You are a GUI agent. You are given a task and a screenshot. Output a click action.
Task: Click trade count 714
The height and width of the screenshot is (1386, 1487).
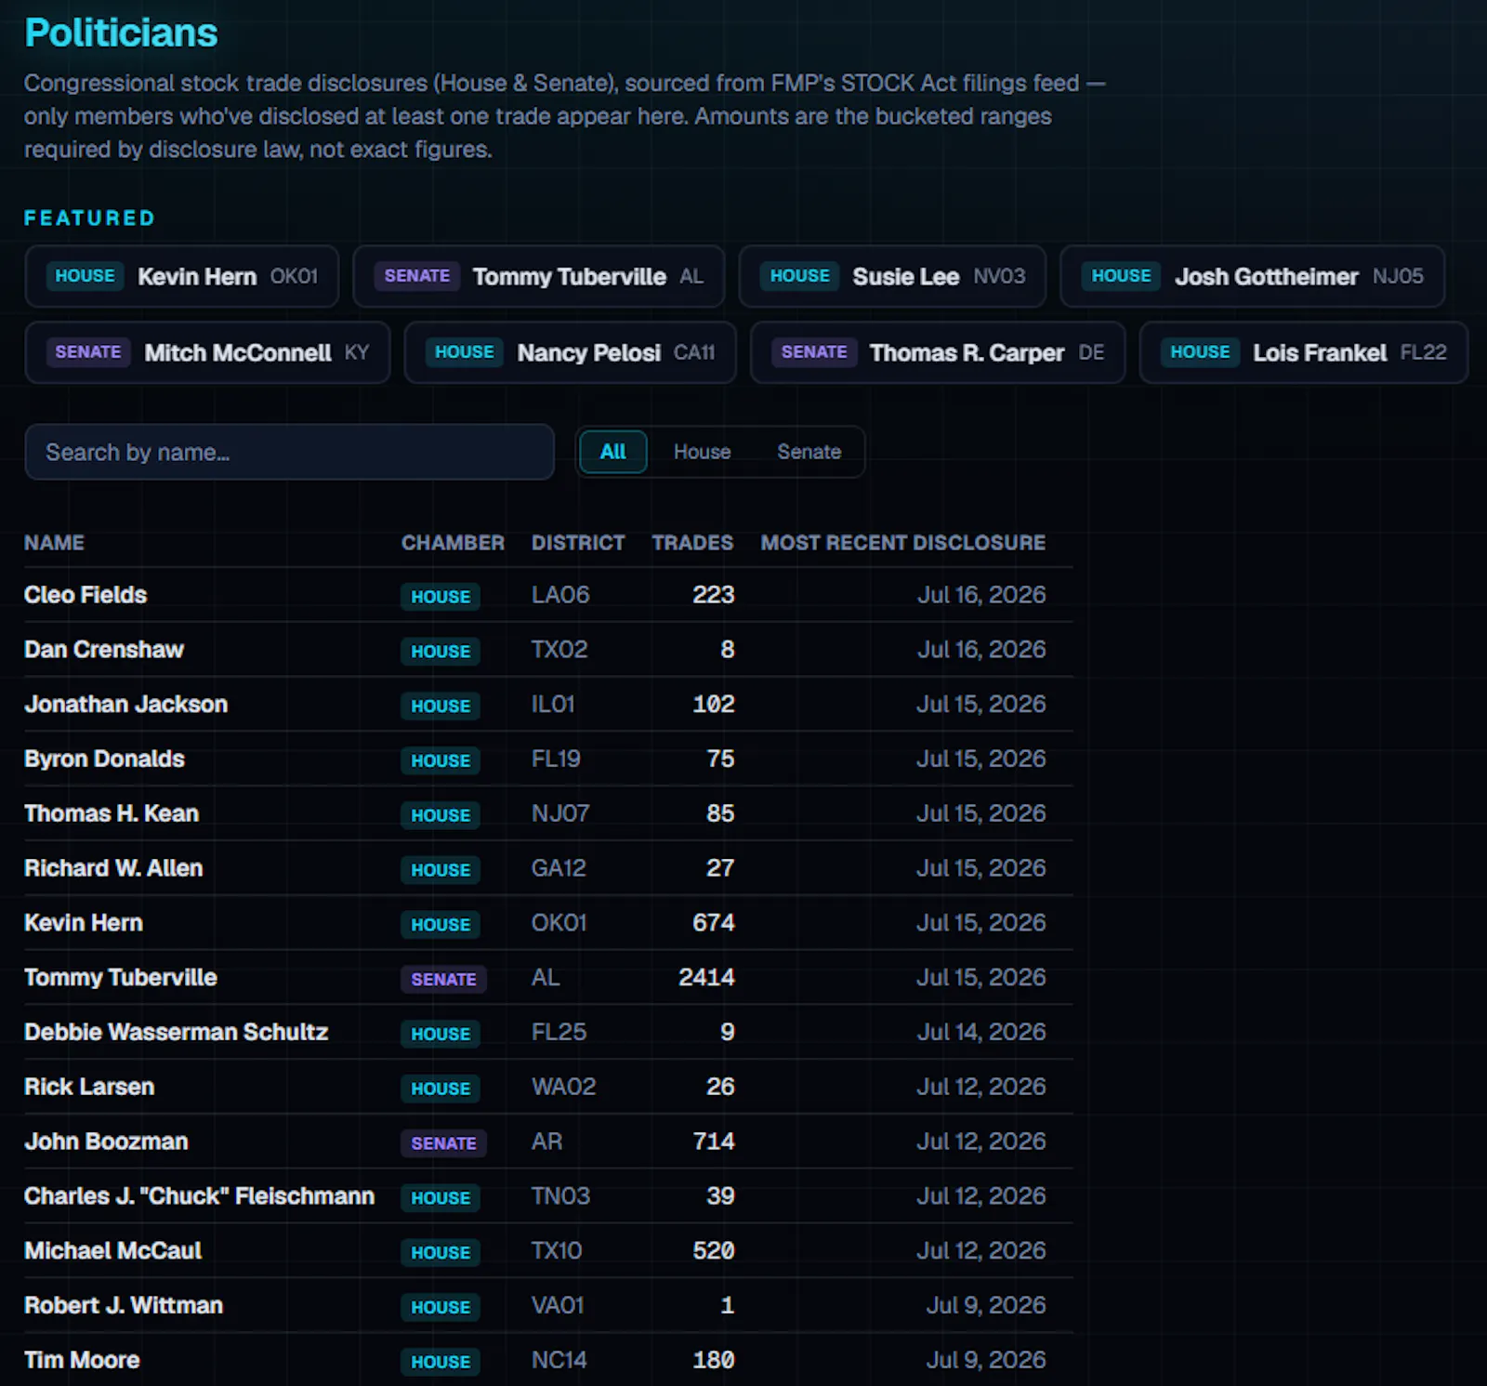point(714,1142)
